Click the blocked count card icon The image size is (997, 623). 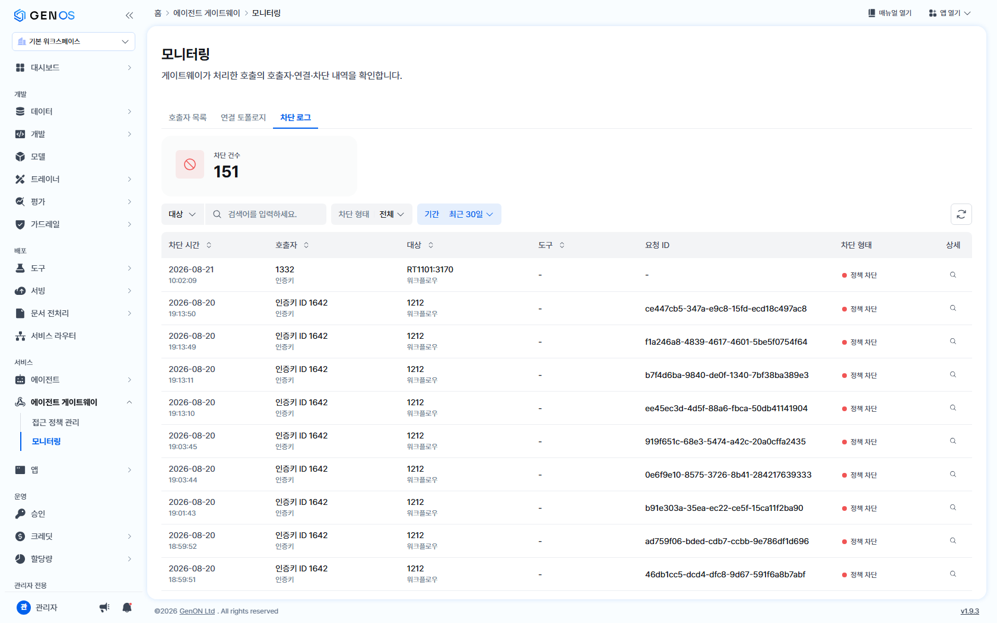[190, 164]
